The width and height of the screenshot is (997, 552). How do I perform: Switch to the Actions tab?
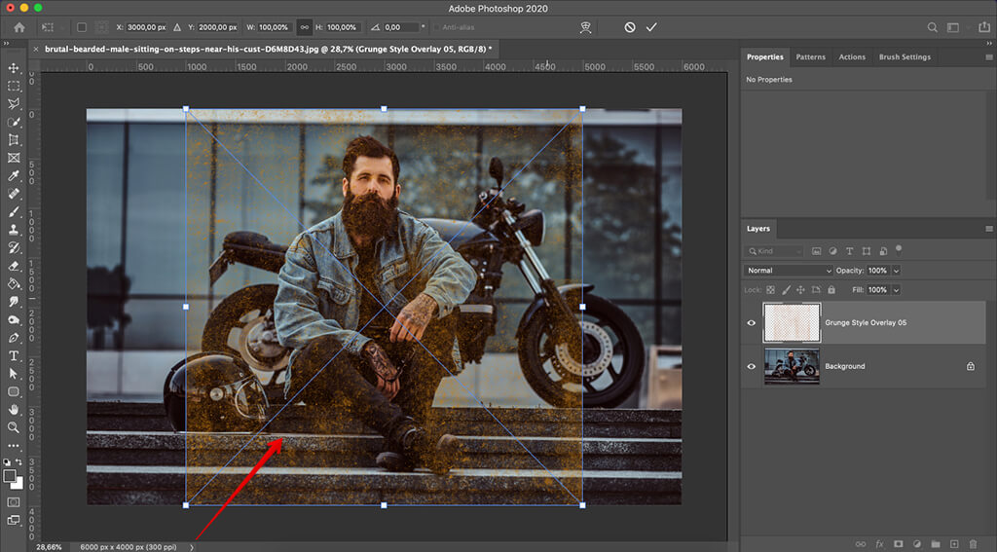click(x=852, y=57)
